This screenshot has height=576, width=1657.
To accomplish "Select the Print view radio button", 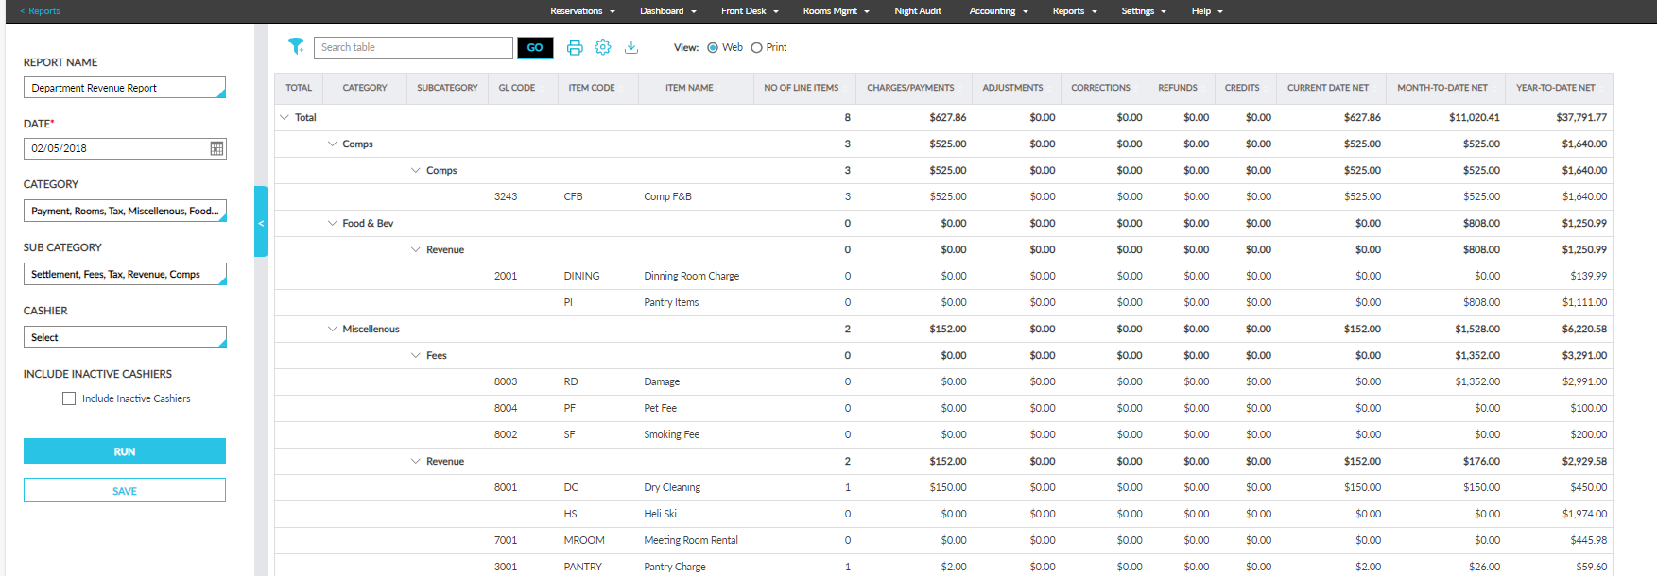I will pyautogui.click(x=756, y=48).
